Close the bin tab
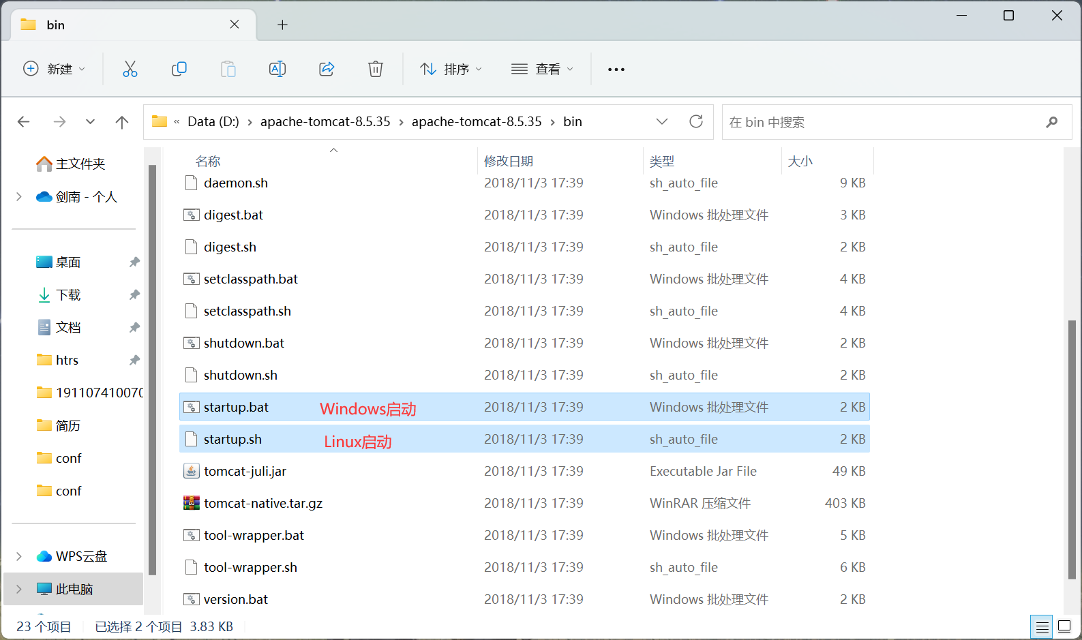This screenshot has width=1082, height=640. click(x=235, y=25)
